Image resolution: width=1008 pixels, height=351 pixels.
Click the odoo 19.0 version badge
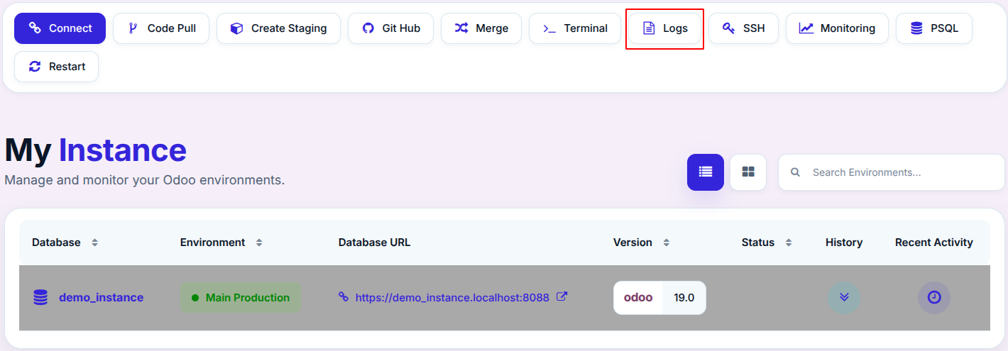[x=659, y=298]
